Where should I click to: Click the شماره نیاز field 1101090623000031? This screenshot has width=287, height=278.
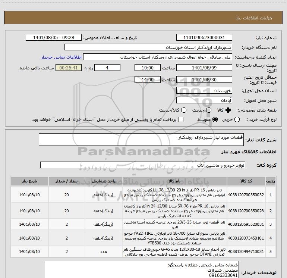pyautogui.click(x=204, y=38)
